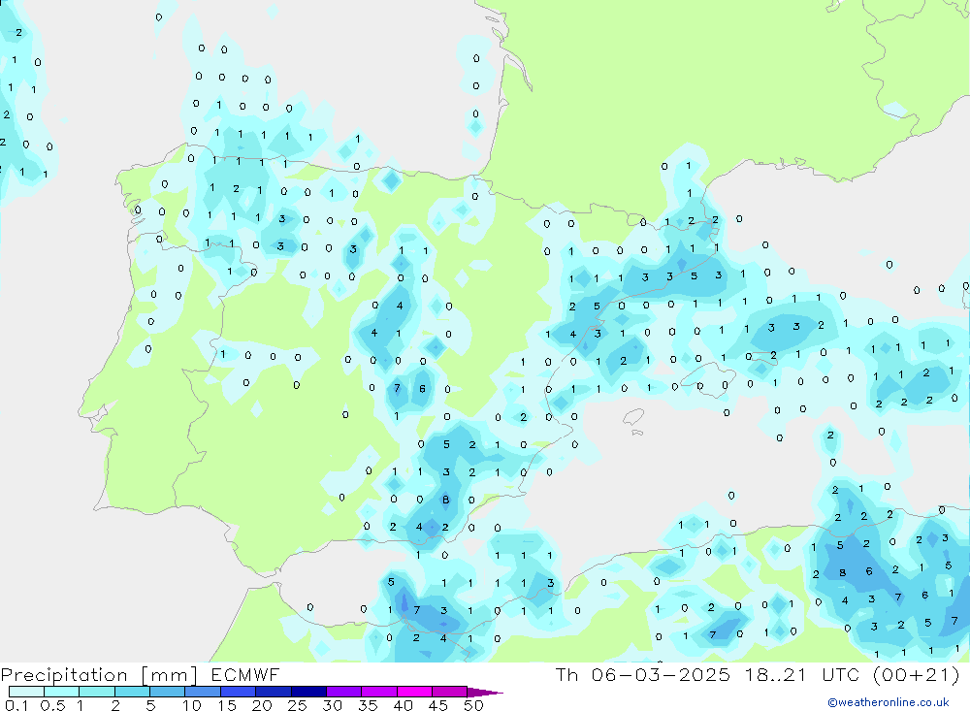Click the 25–30 mm legend swatch
Screen dimensions: 970x711
click(308, 692)
